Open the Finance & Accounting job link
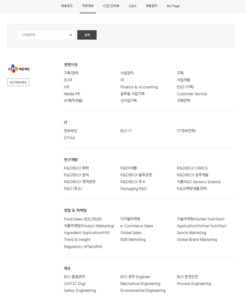Image resolution: width=246 pixels, height=305 pixels. [x=139, y=87]
